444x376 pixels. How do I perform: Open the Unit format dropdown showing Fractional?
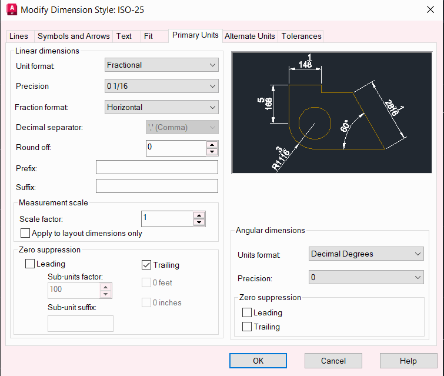click(x=161, y=65)
